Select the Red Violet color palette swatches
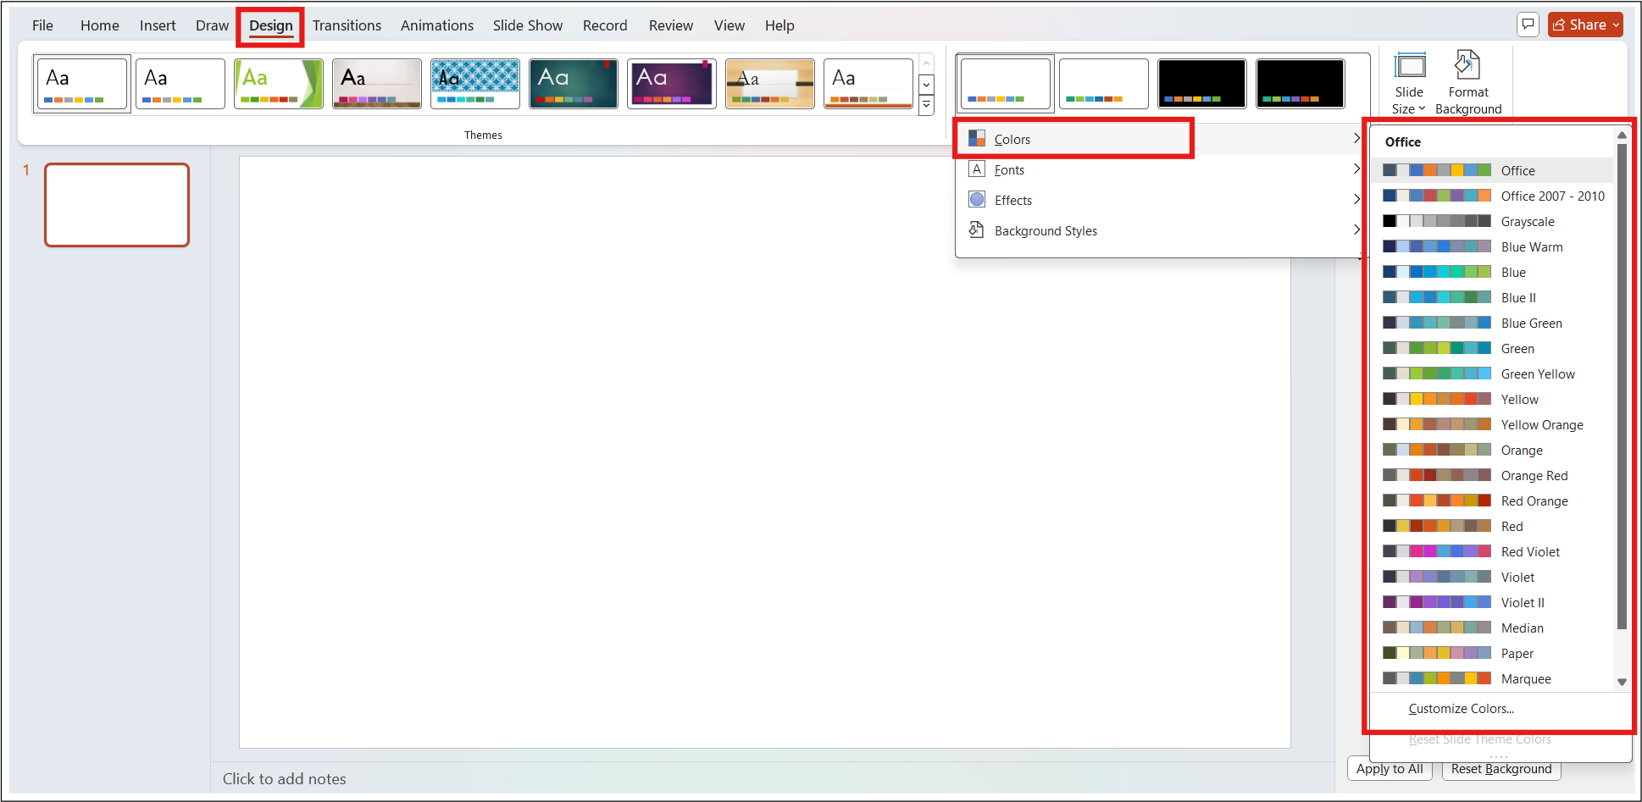The height and width of the screenshot is (802, 1642). pos(1435,551)
